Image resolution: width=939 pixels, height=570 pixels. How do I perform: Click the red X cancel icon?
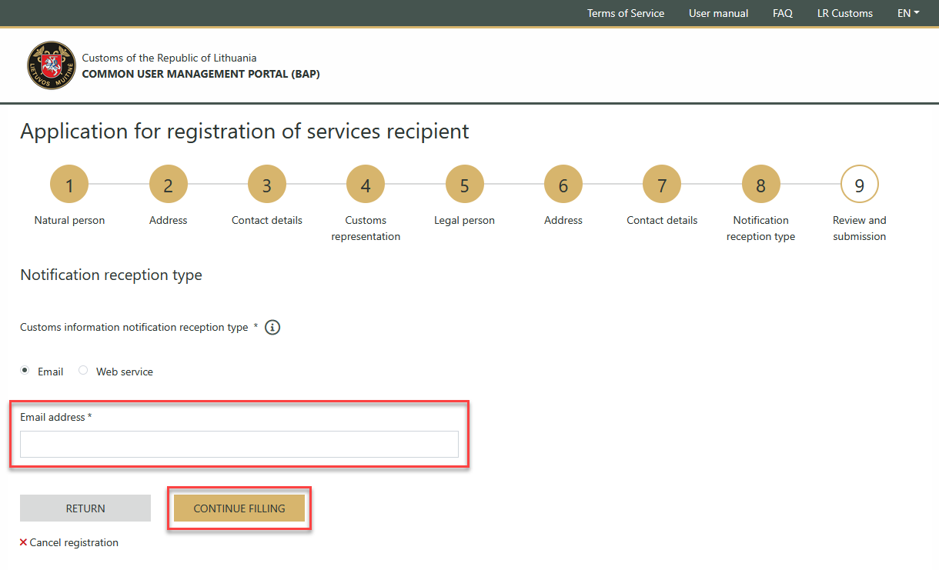pyautogui.click(x=23, y=542)
